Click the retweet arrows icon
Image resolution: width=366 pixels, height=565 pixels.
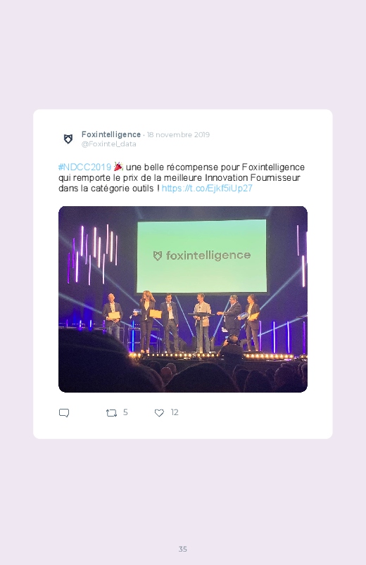coord(111,413)
